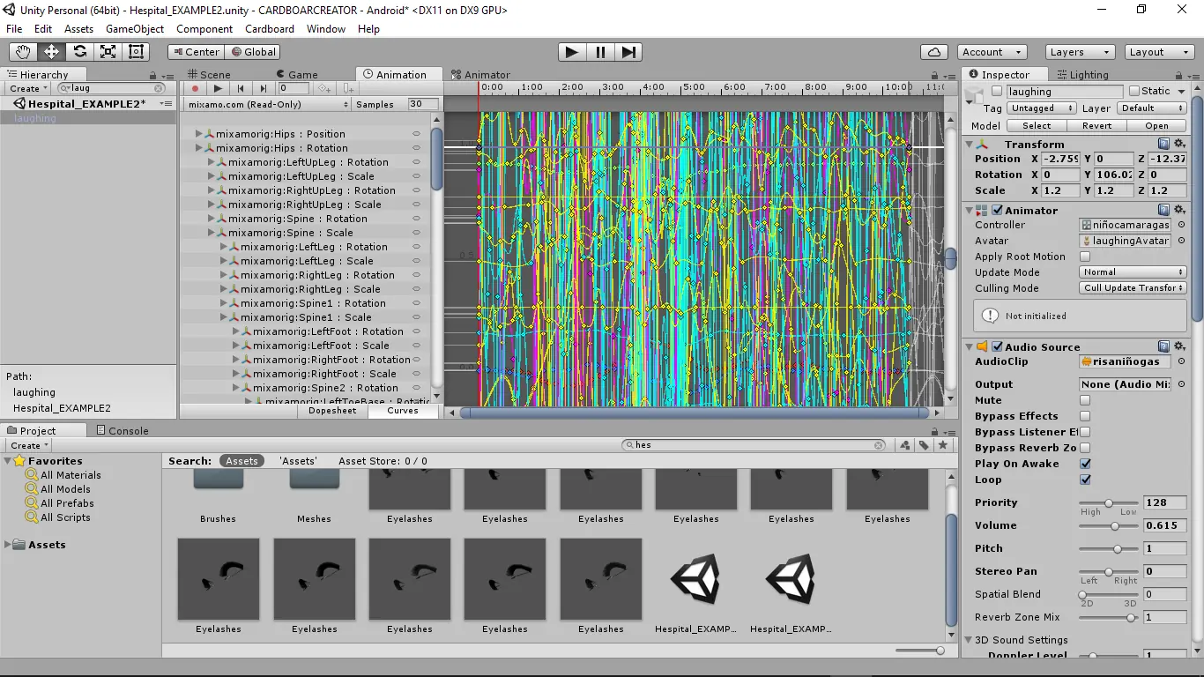The width and height of the screenshot is (1204, 677).
Task: Select the Move tool
Action: pyautogui.click(x=51, y=52)
